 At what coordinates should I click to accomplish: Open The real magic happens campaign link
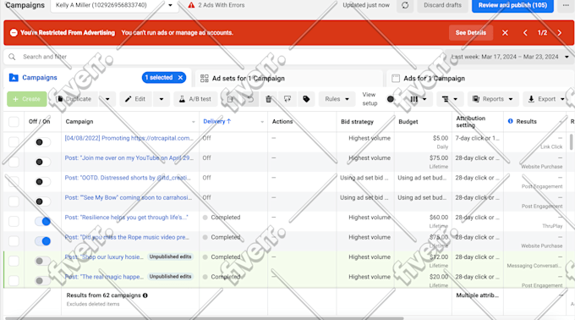click(104, 277)
